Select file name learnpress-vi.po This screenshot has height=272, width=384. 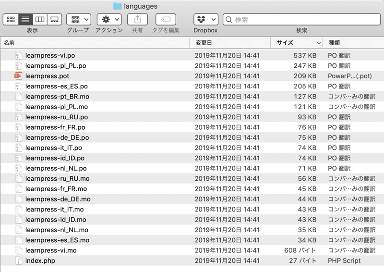[x=50, y=55]
